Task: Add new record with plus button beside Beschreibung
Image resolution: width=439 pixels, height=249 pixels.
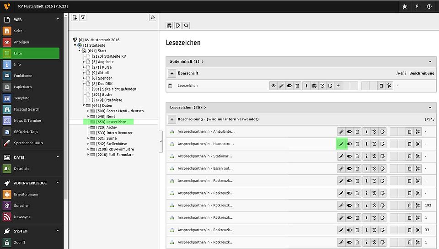Action: pyautogui.click(x=172, y=119)
